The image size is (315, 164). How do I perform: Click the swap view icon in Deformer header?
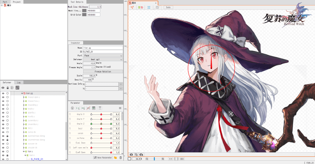(17, 88)
